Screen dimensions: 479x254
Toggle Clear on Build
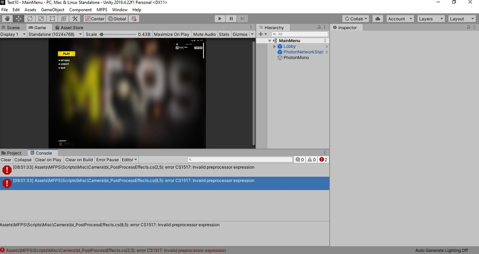click(79, 160)
